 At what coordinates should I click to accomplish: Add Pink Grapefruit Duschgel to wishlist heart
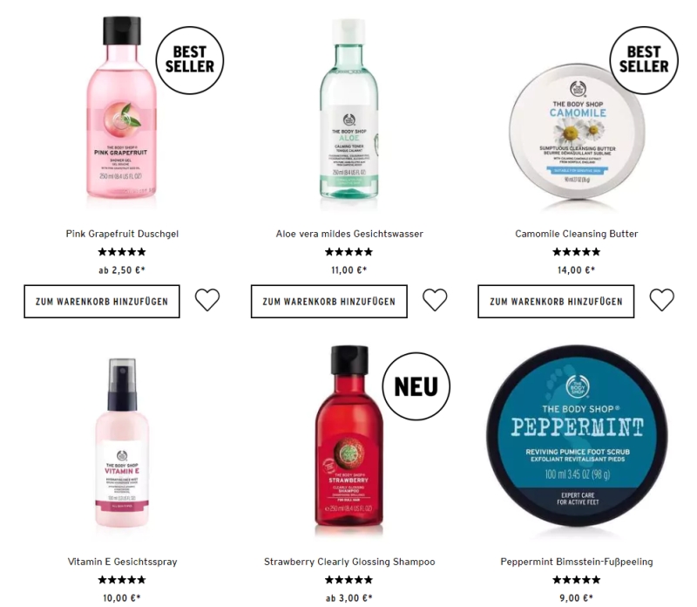(207, 300)
